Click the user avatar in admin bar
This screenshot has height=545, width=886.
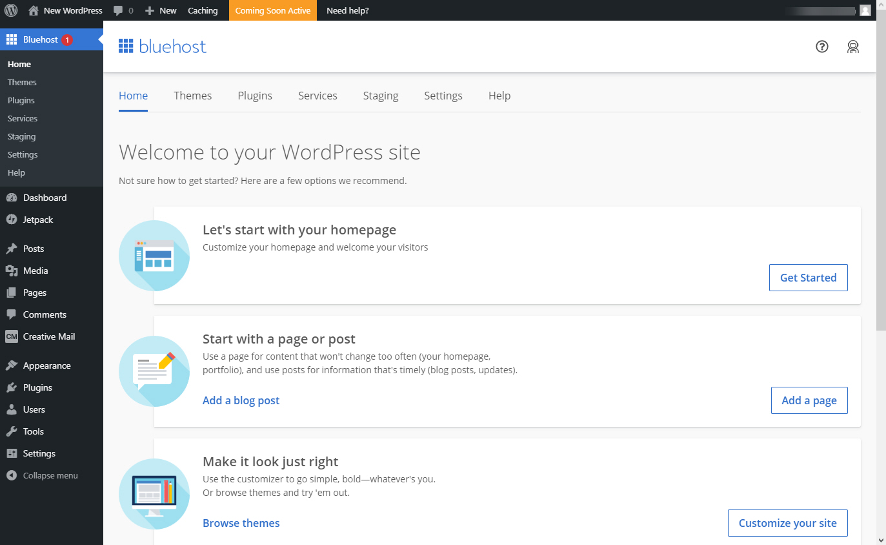tap(865, 10)
